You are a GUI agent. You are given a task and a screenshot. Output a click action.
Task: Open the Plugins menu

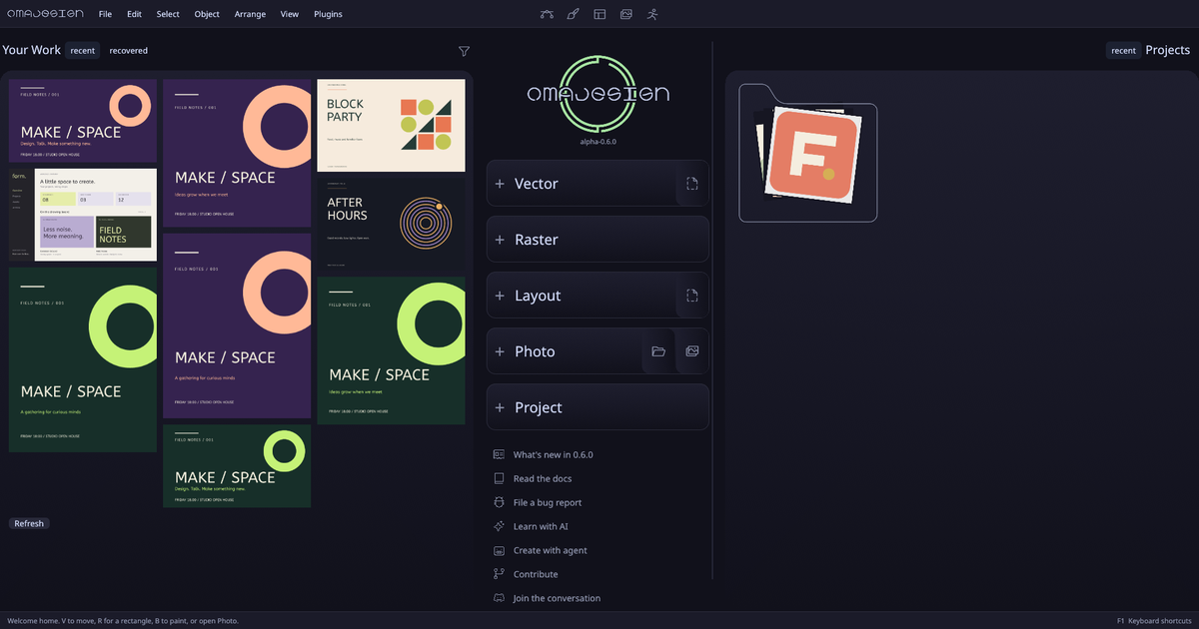pyautogui.click(x=328, y=14)
